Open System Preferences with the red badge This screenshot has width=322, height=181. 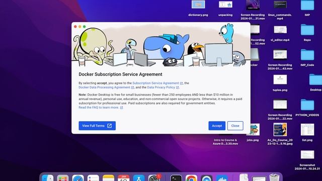[x=154, y=177]
